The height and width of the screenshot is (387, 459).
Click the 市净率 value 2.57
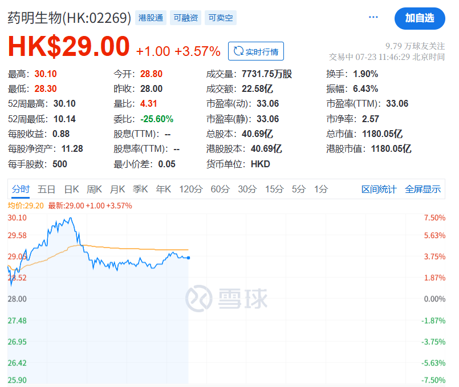[x=371, y=119]
